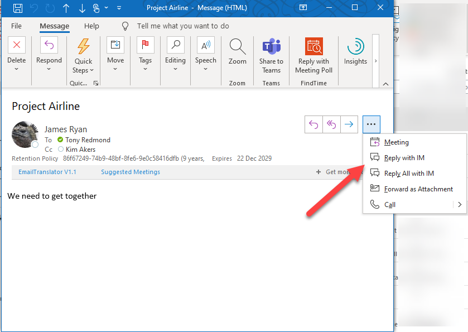Click the Reply All arrow button
Image resolution: width=468 pixels, height=332 pixels.
pyautogui.click(x=332, y=124)
